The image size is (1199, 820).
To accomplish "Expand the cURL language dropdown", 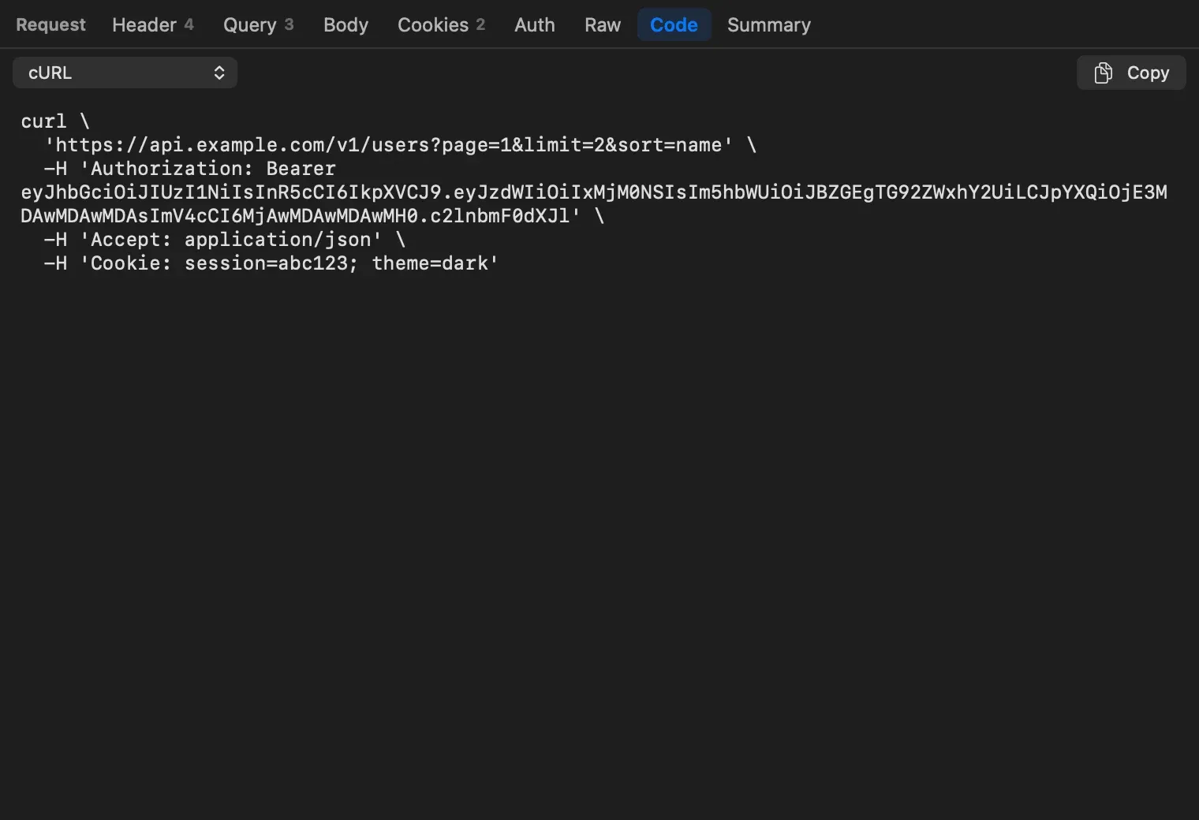I will (x=125, y=73).
